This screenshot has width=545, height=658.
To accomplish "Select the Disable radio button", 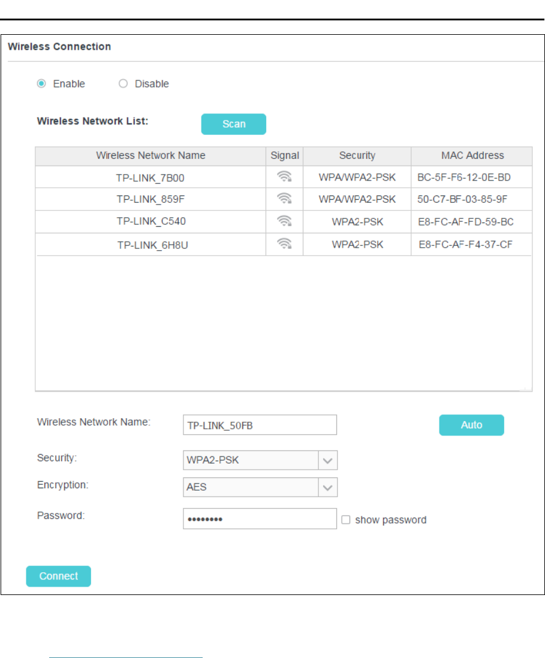I will click(x=123, y=84).
